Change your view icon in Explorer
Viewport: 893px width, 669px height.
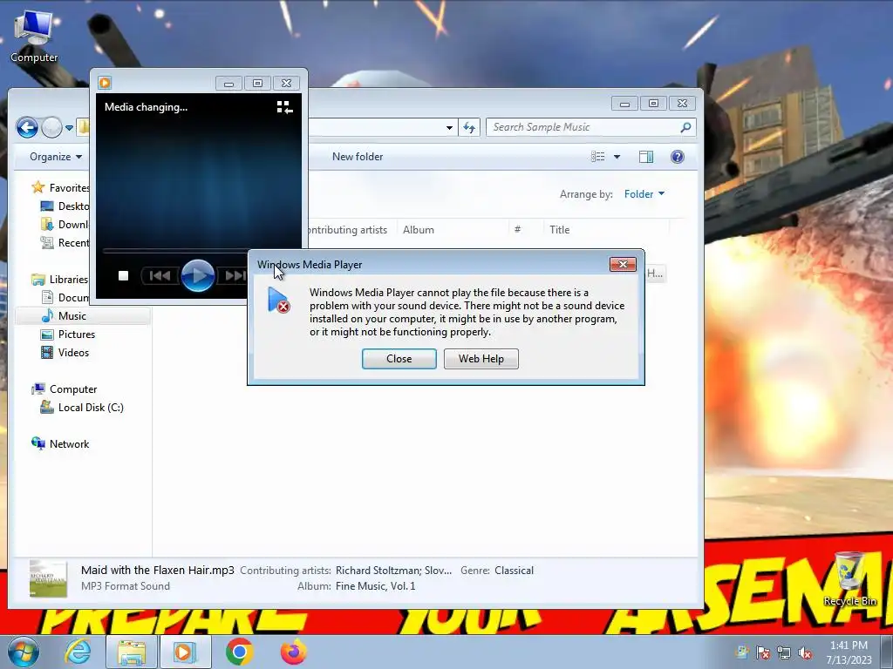tap(597, 157)
